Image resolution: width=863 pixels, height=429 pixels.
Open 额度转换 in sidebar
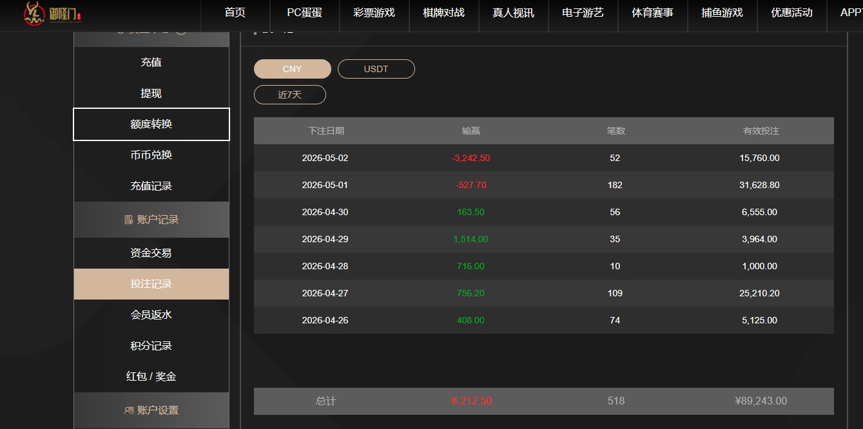[x=151, y=124]
